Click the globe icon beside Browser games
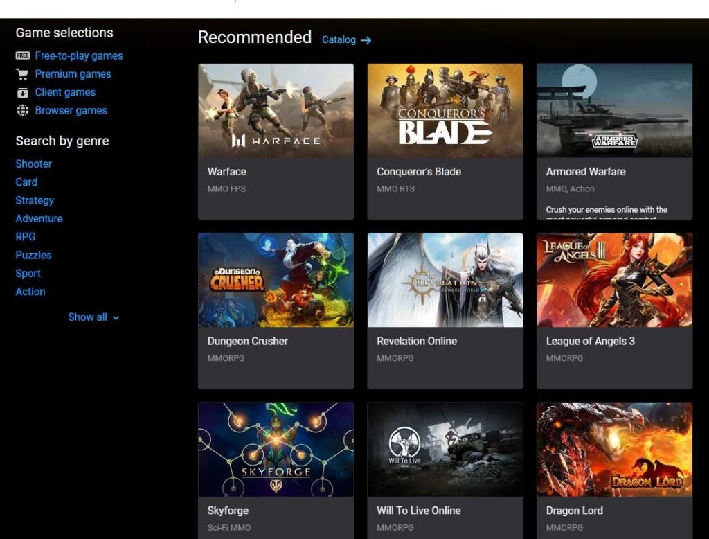Viewport: 709px width, 539px height. pos(23,110)
